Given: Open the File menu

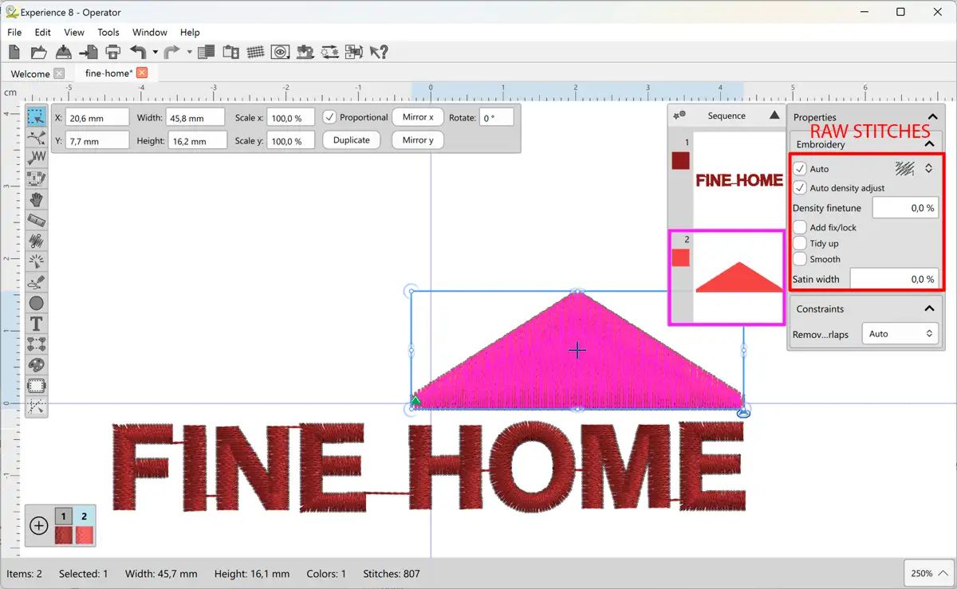Looking at the screenshot, I should [14, 33].
